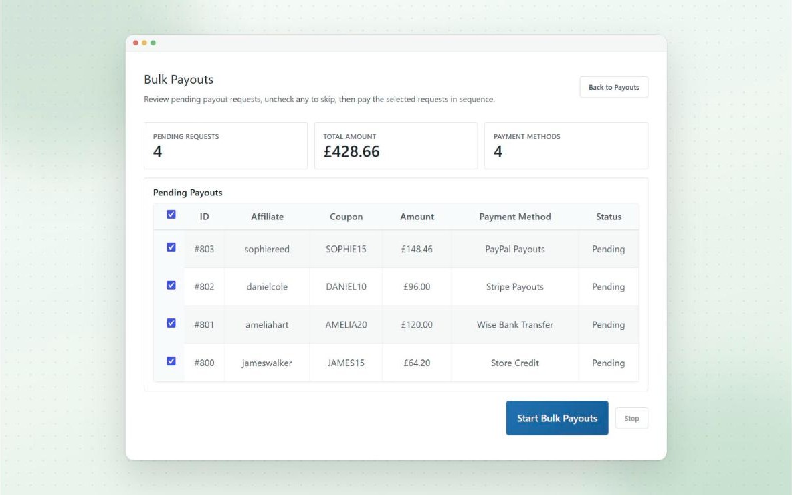
Task: Click the Pending Payouts section heading
Action: pos(187,193)
